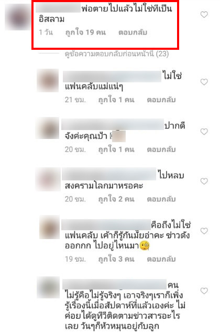
Task: Tap heart on the last long reply
Action: (204, 291)
